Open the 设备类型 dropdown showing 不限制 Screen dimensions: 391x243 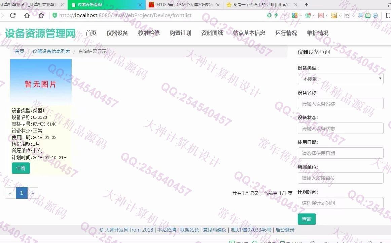(341, 79)
